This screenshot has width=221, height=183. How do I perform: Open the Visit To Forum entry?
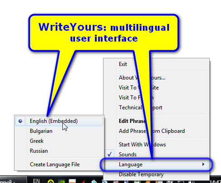click(156, 98)
